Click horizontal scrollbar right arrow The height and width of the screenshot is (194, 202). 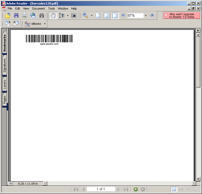194,183
